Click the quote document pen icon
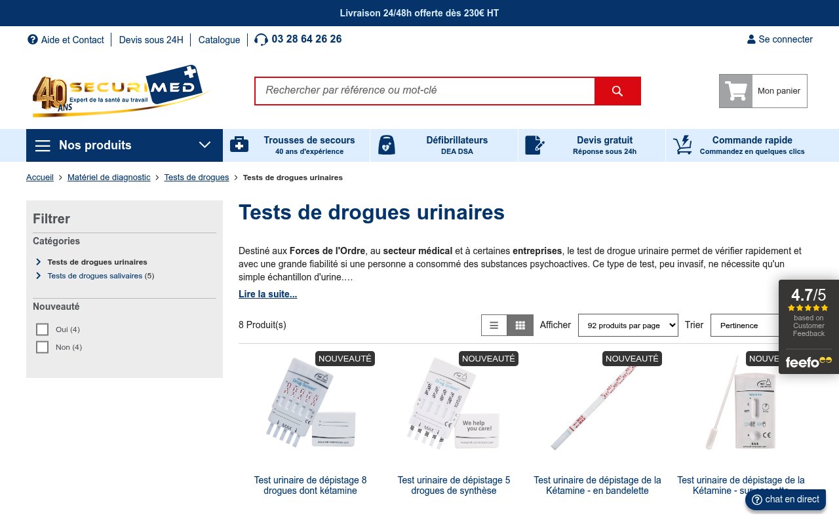839x524 pixels. (535, 145)
